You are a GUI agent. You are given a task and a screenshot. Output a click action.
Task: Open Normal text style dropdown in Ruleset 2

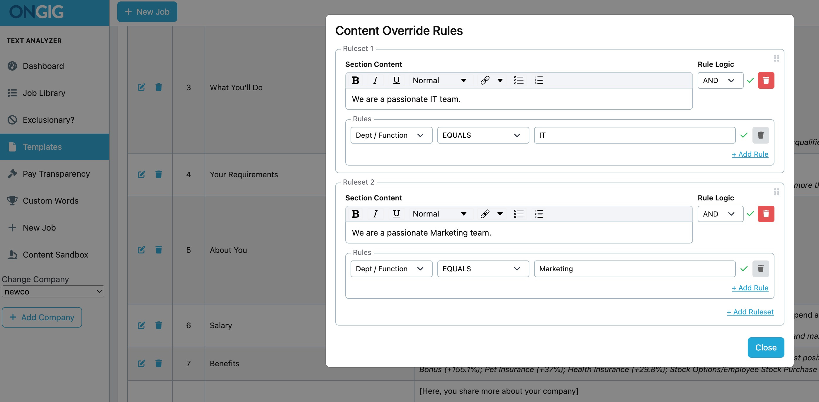pyautogui.click(x=439, y=214)
